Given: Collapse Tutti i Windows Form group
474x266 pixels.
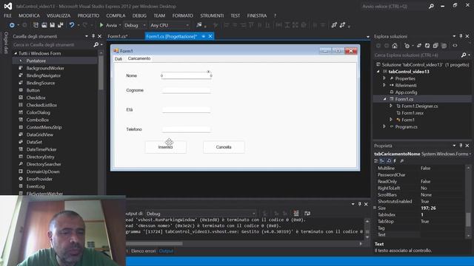Looking at the screenshot, I should tap(16, 53).
